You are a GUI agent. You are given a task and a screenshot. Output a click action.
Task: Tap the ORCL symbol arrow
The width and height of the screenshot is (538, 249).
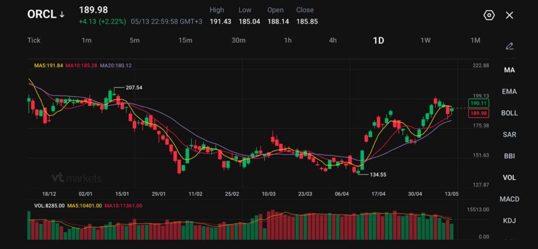tap(62, 14)
